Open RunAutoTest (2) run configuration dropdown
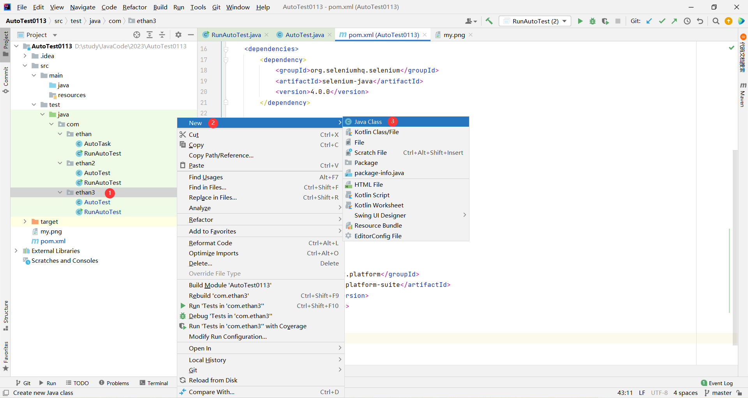This screenshot has height=398, width=748. [535, 21]
